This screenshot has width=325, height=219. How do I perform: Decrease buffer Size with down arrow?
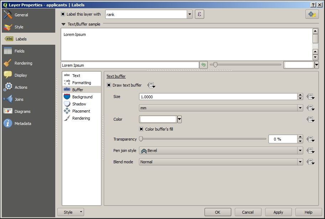(x=300, y=98)
